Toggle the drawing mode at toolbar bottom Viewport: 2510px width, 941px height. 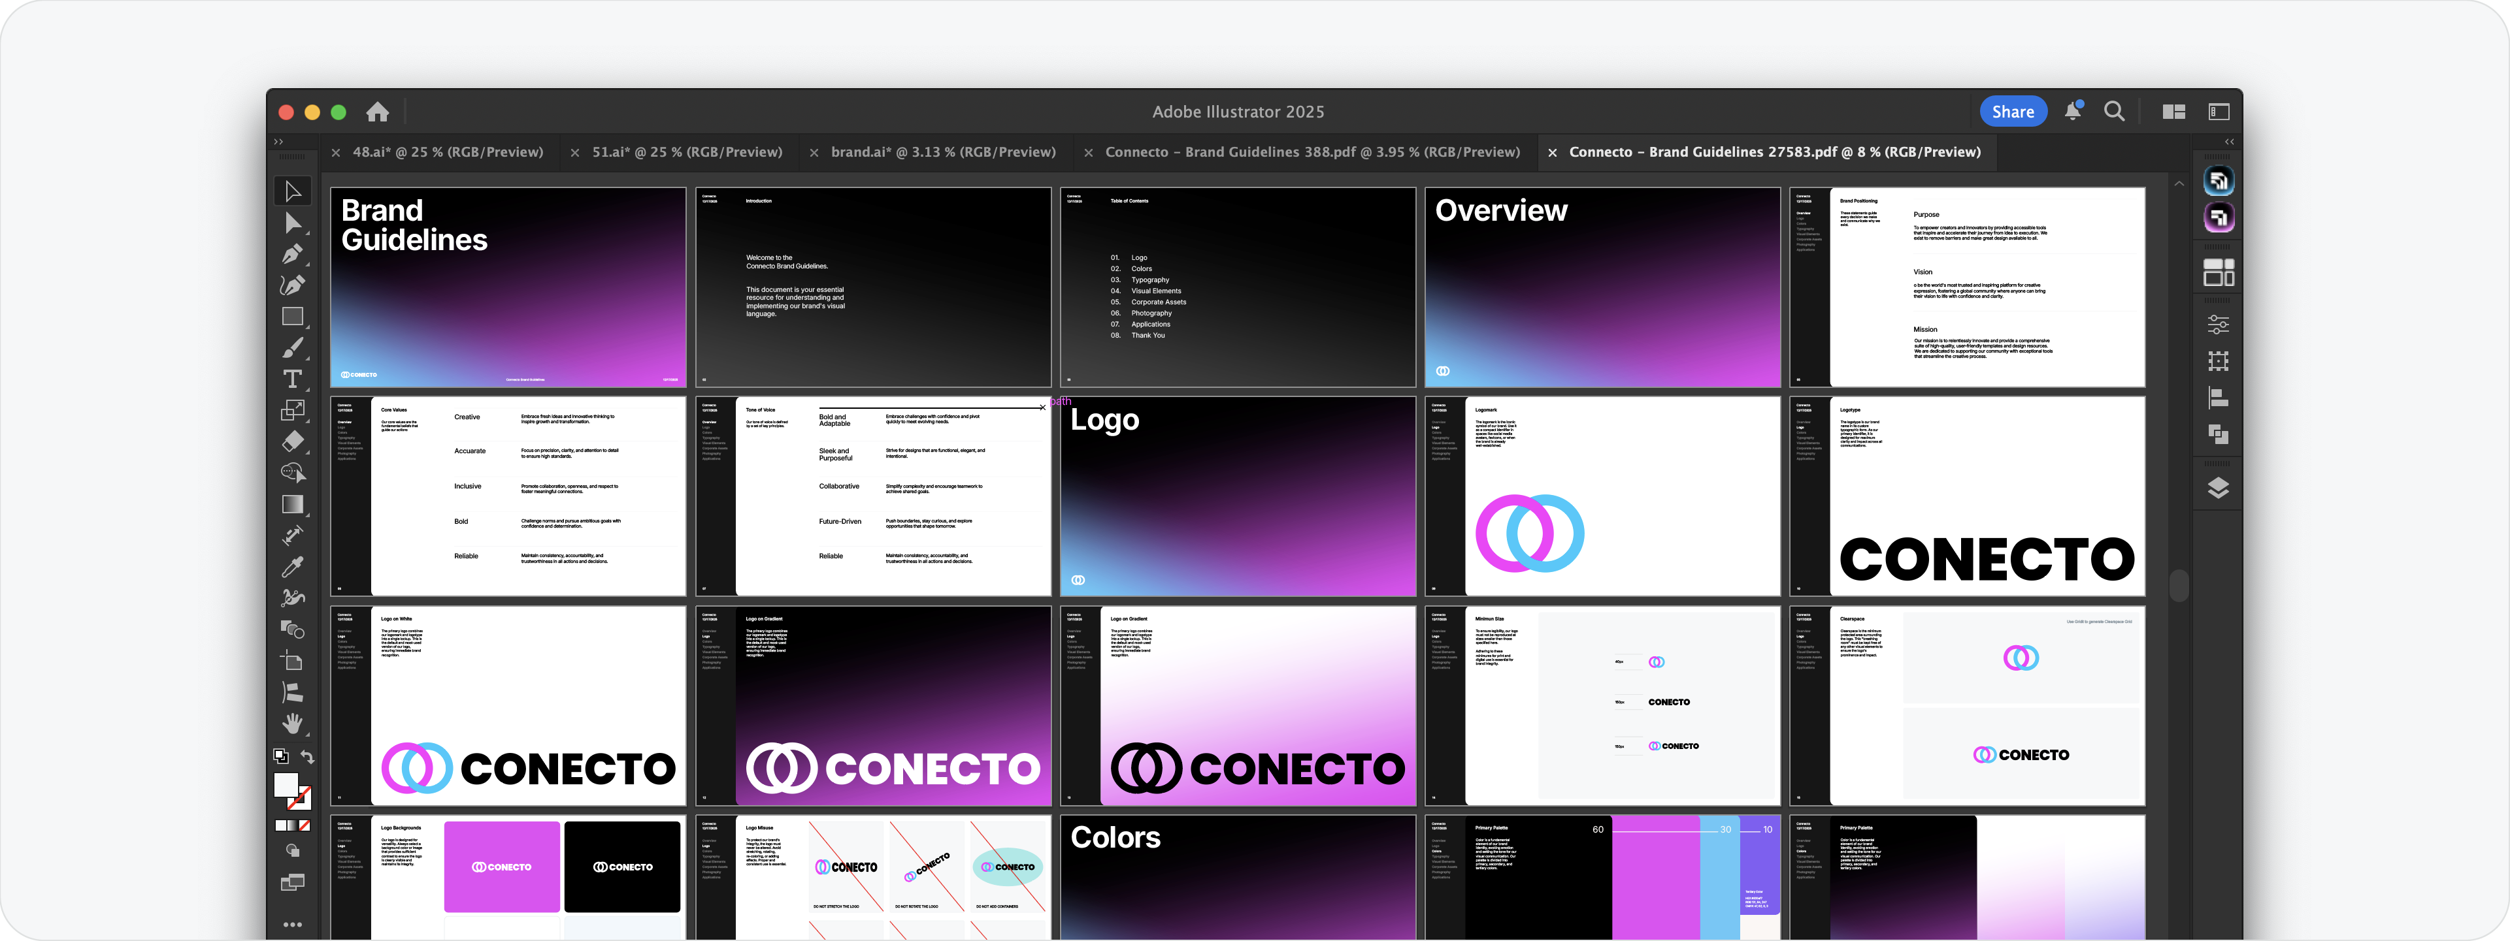click(293, 850)
